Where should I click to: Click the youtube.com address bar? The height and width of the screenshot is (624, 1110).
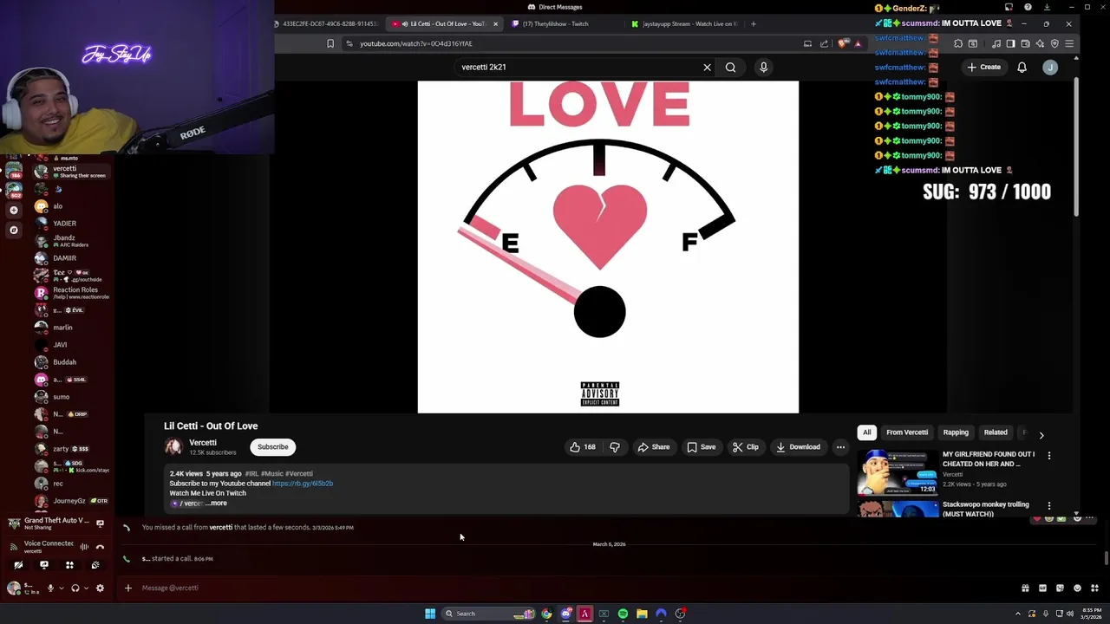572,43
